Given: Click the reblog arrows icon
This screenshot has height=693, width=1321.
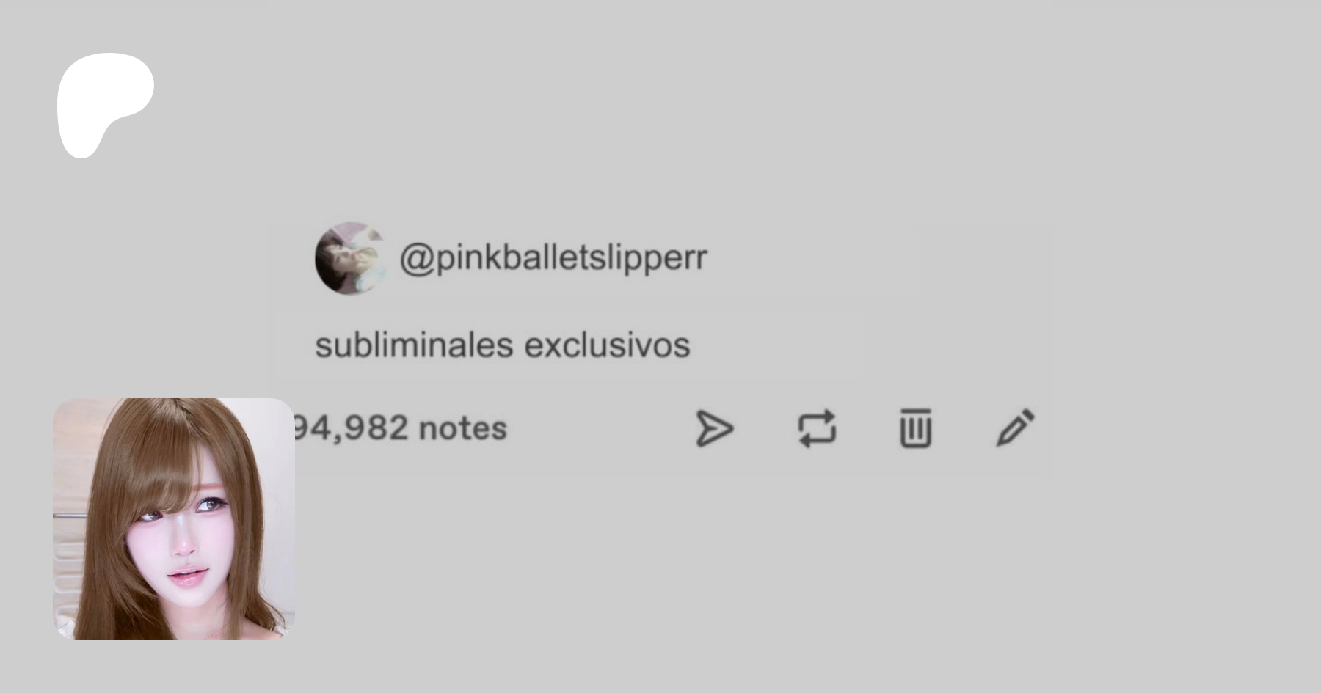Looking at the screenshot, I should [x=817, y=428].
